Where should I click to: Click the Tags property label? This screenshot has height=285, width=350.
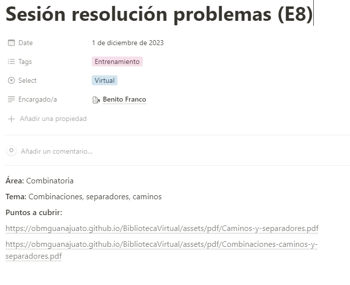pyautogui.click(x=25, y=61)
